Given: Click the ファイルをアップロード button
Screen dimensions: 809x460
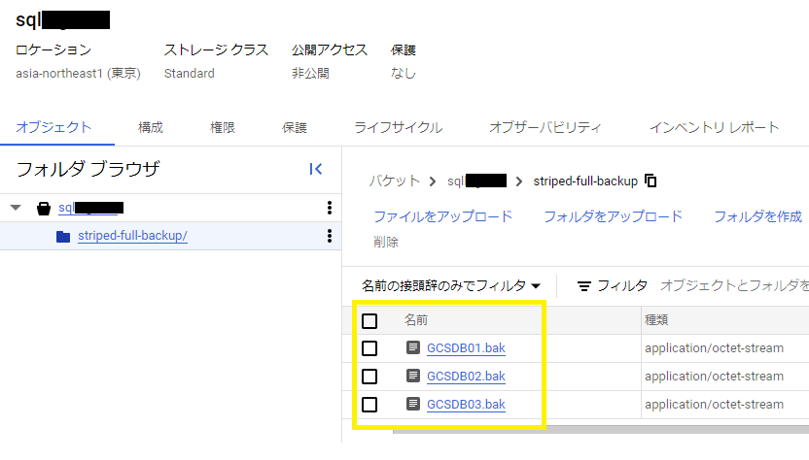Looking at the screenshot, I should (442, 216).
